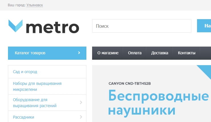Expand the Рассадники submenu chevron
Viewport: 211px width, 122px height.
coord(81,117)
